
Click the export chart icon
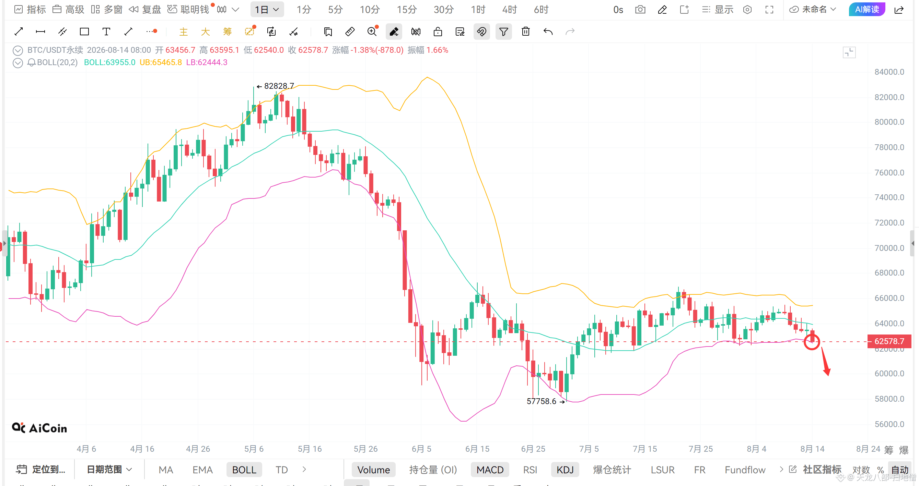[x=684, y=10]
